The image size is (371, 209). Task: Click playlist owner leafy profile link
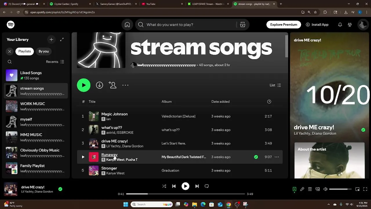pos(166,65)
